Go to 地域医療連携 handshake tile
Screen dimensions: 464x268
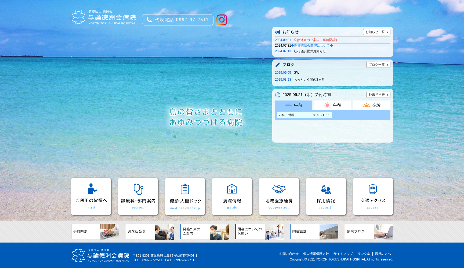[x=279, y=196]
